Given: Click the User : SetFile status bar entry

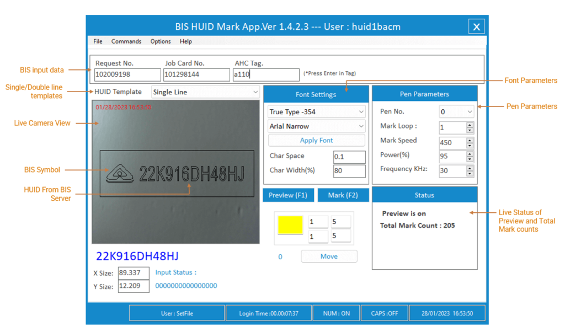Looking at the screenshot, I should 177,313.
